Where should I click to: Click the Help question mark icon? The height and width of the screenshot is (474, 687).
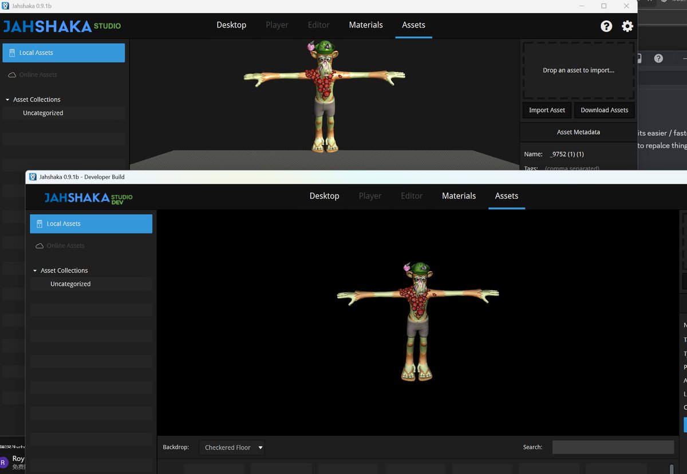coord(606,26)
